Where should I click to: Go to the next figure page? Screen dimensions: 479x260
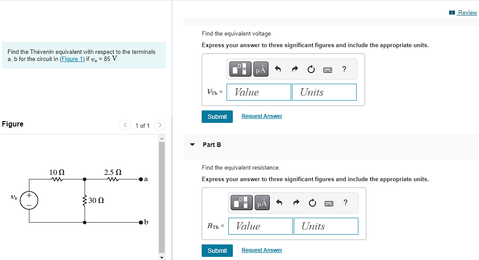click(x=159, y=125)
